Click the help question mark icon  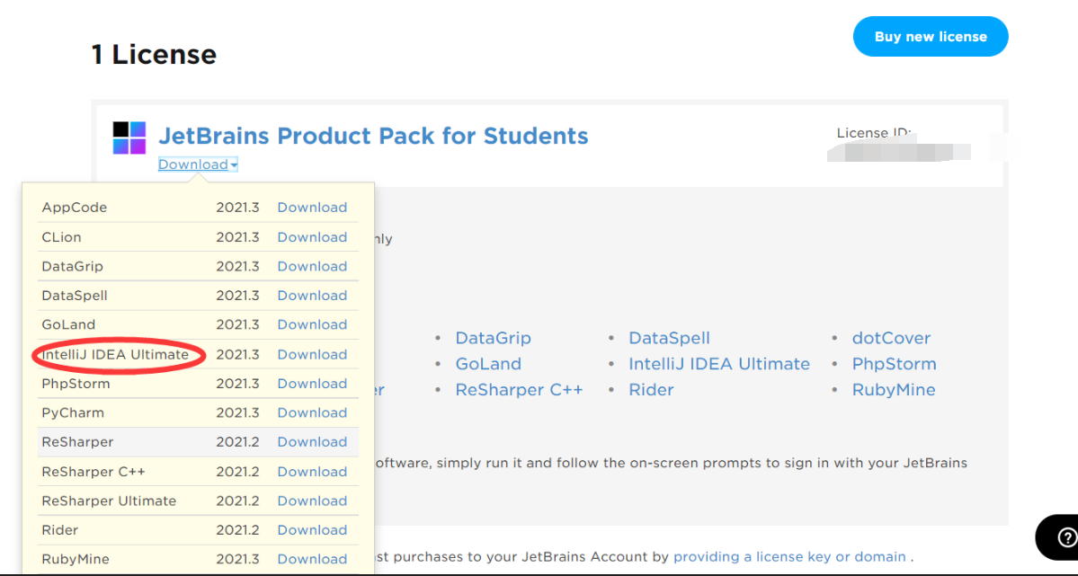pyautogui.click(x=1066, y=537)
